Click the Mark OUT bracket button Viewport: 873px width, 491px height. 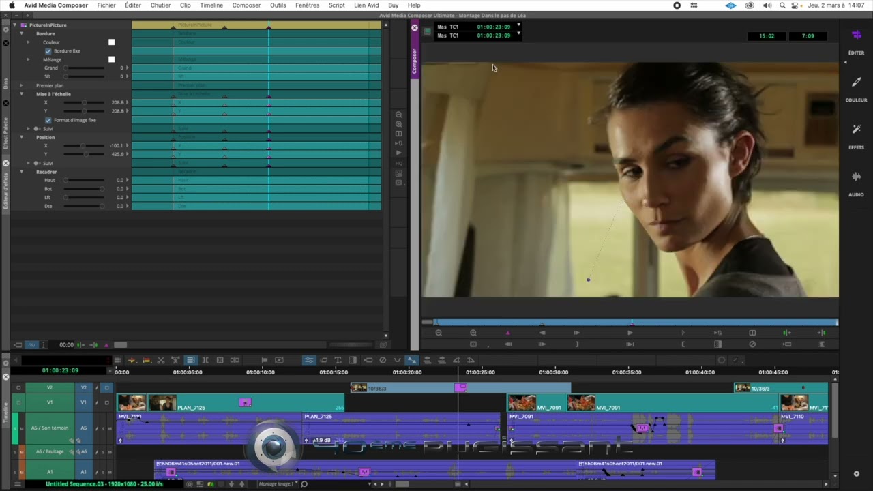[577, 344]
